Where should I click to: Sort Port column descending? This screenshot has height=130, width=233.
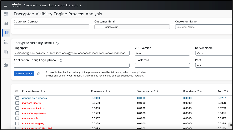click(x=228, y=91)
